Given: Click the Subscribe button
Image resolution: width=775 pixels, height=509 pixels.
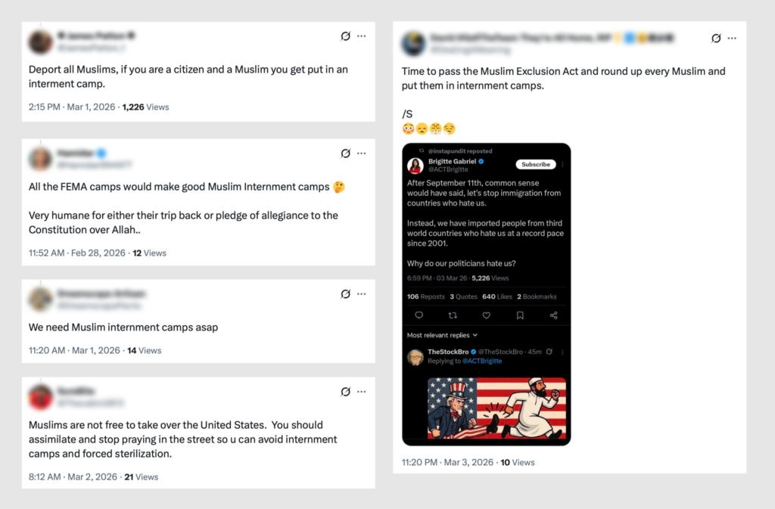Looking at the screenshot, I should pos(536,164).
